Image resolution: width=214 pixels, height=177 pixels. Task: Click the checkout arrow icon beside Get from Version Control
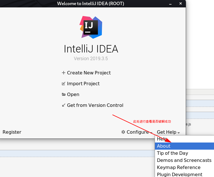[63, 105]
